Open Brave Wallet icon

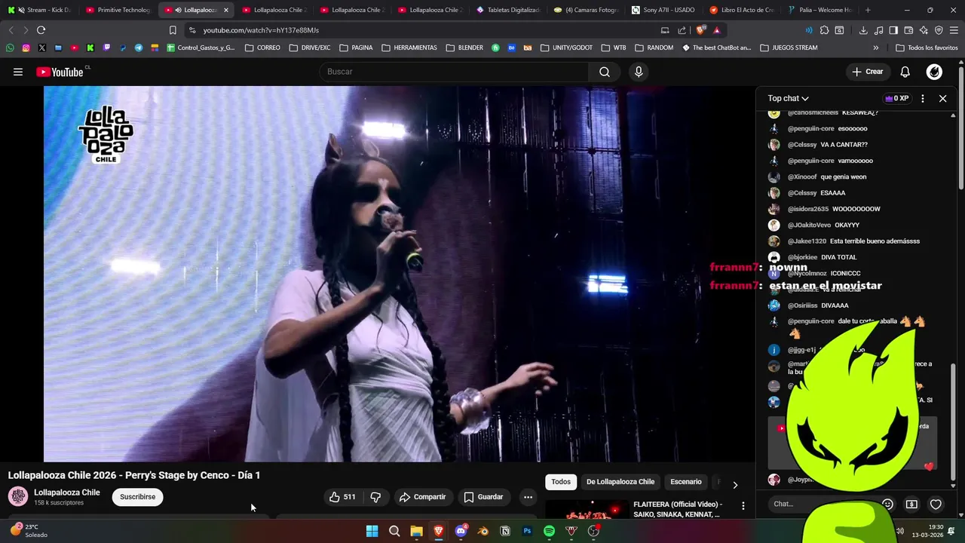point(908,30)
